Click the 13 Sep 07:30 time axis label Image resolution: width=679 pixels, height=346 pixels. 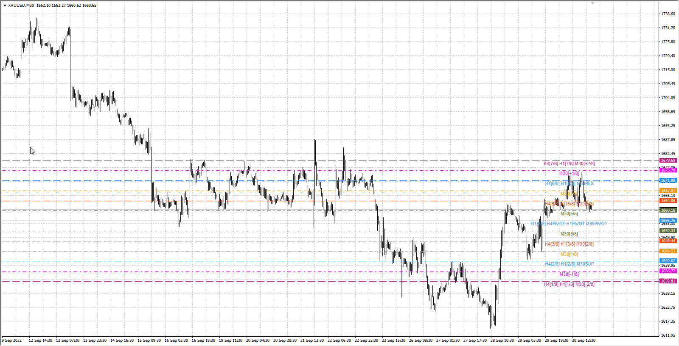(x=67, y=340)
